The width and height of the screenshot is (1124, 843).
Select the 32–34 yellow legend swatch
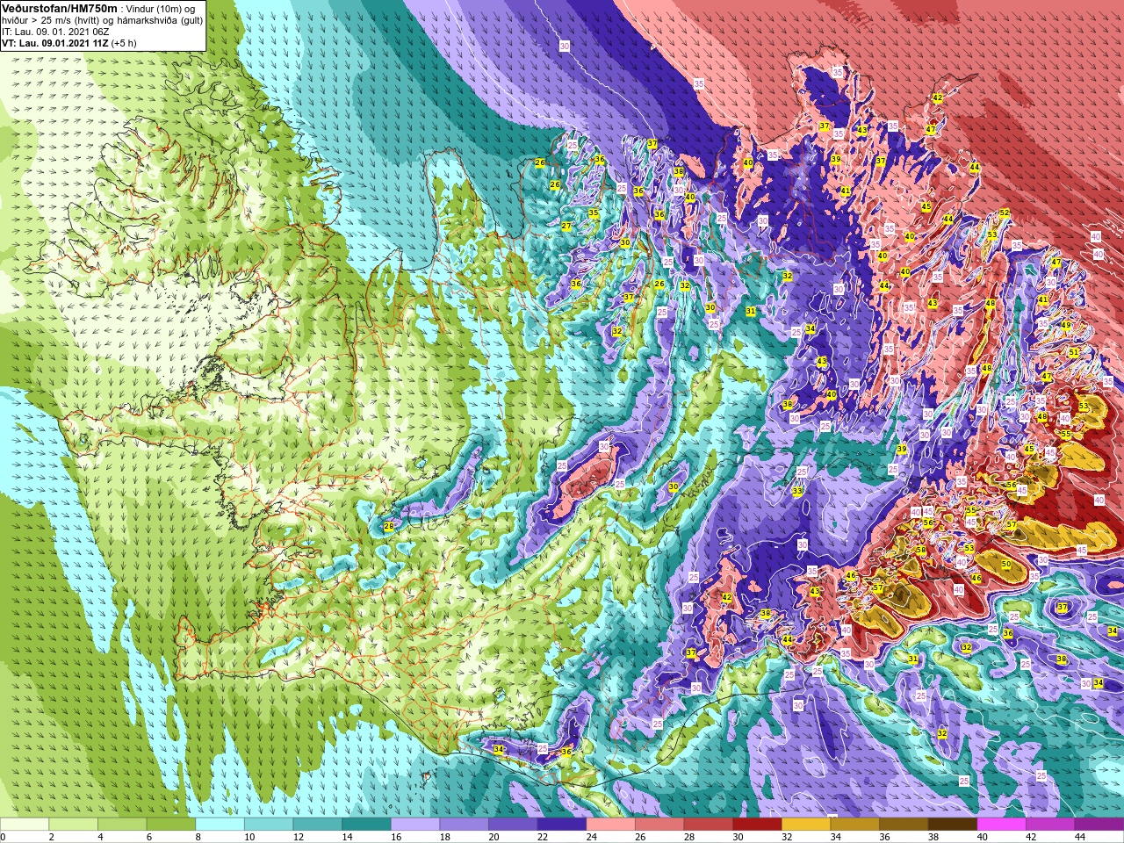[806, 825]
